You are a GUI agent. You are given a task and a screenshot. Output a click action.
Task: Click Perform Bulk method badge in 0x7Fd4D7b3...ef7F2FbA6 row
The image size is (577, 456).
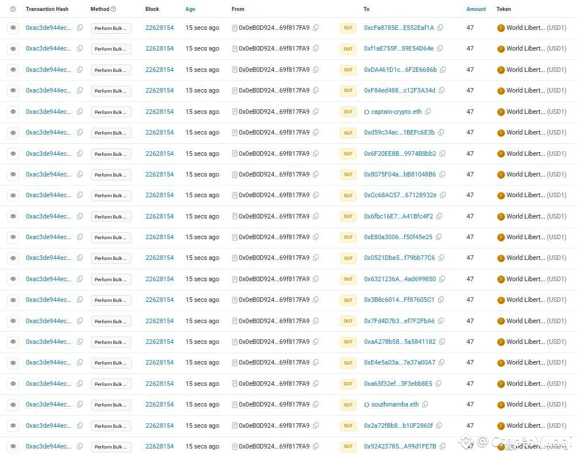click(x=111, y=321)
